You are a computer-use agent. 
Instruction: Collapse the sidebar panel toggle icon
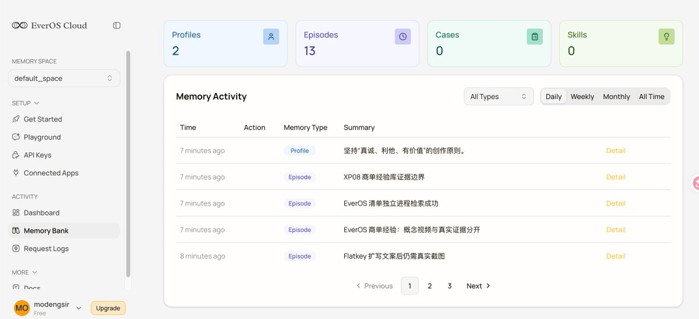(x=116, y=26)
